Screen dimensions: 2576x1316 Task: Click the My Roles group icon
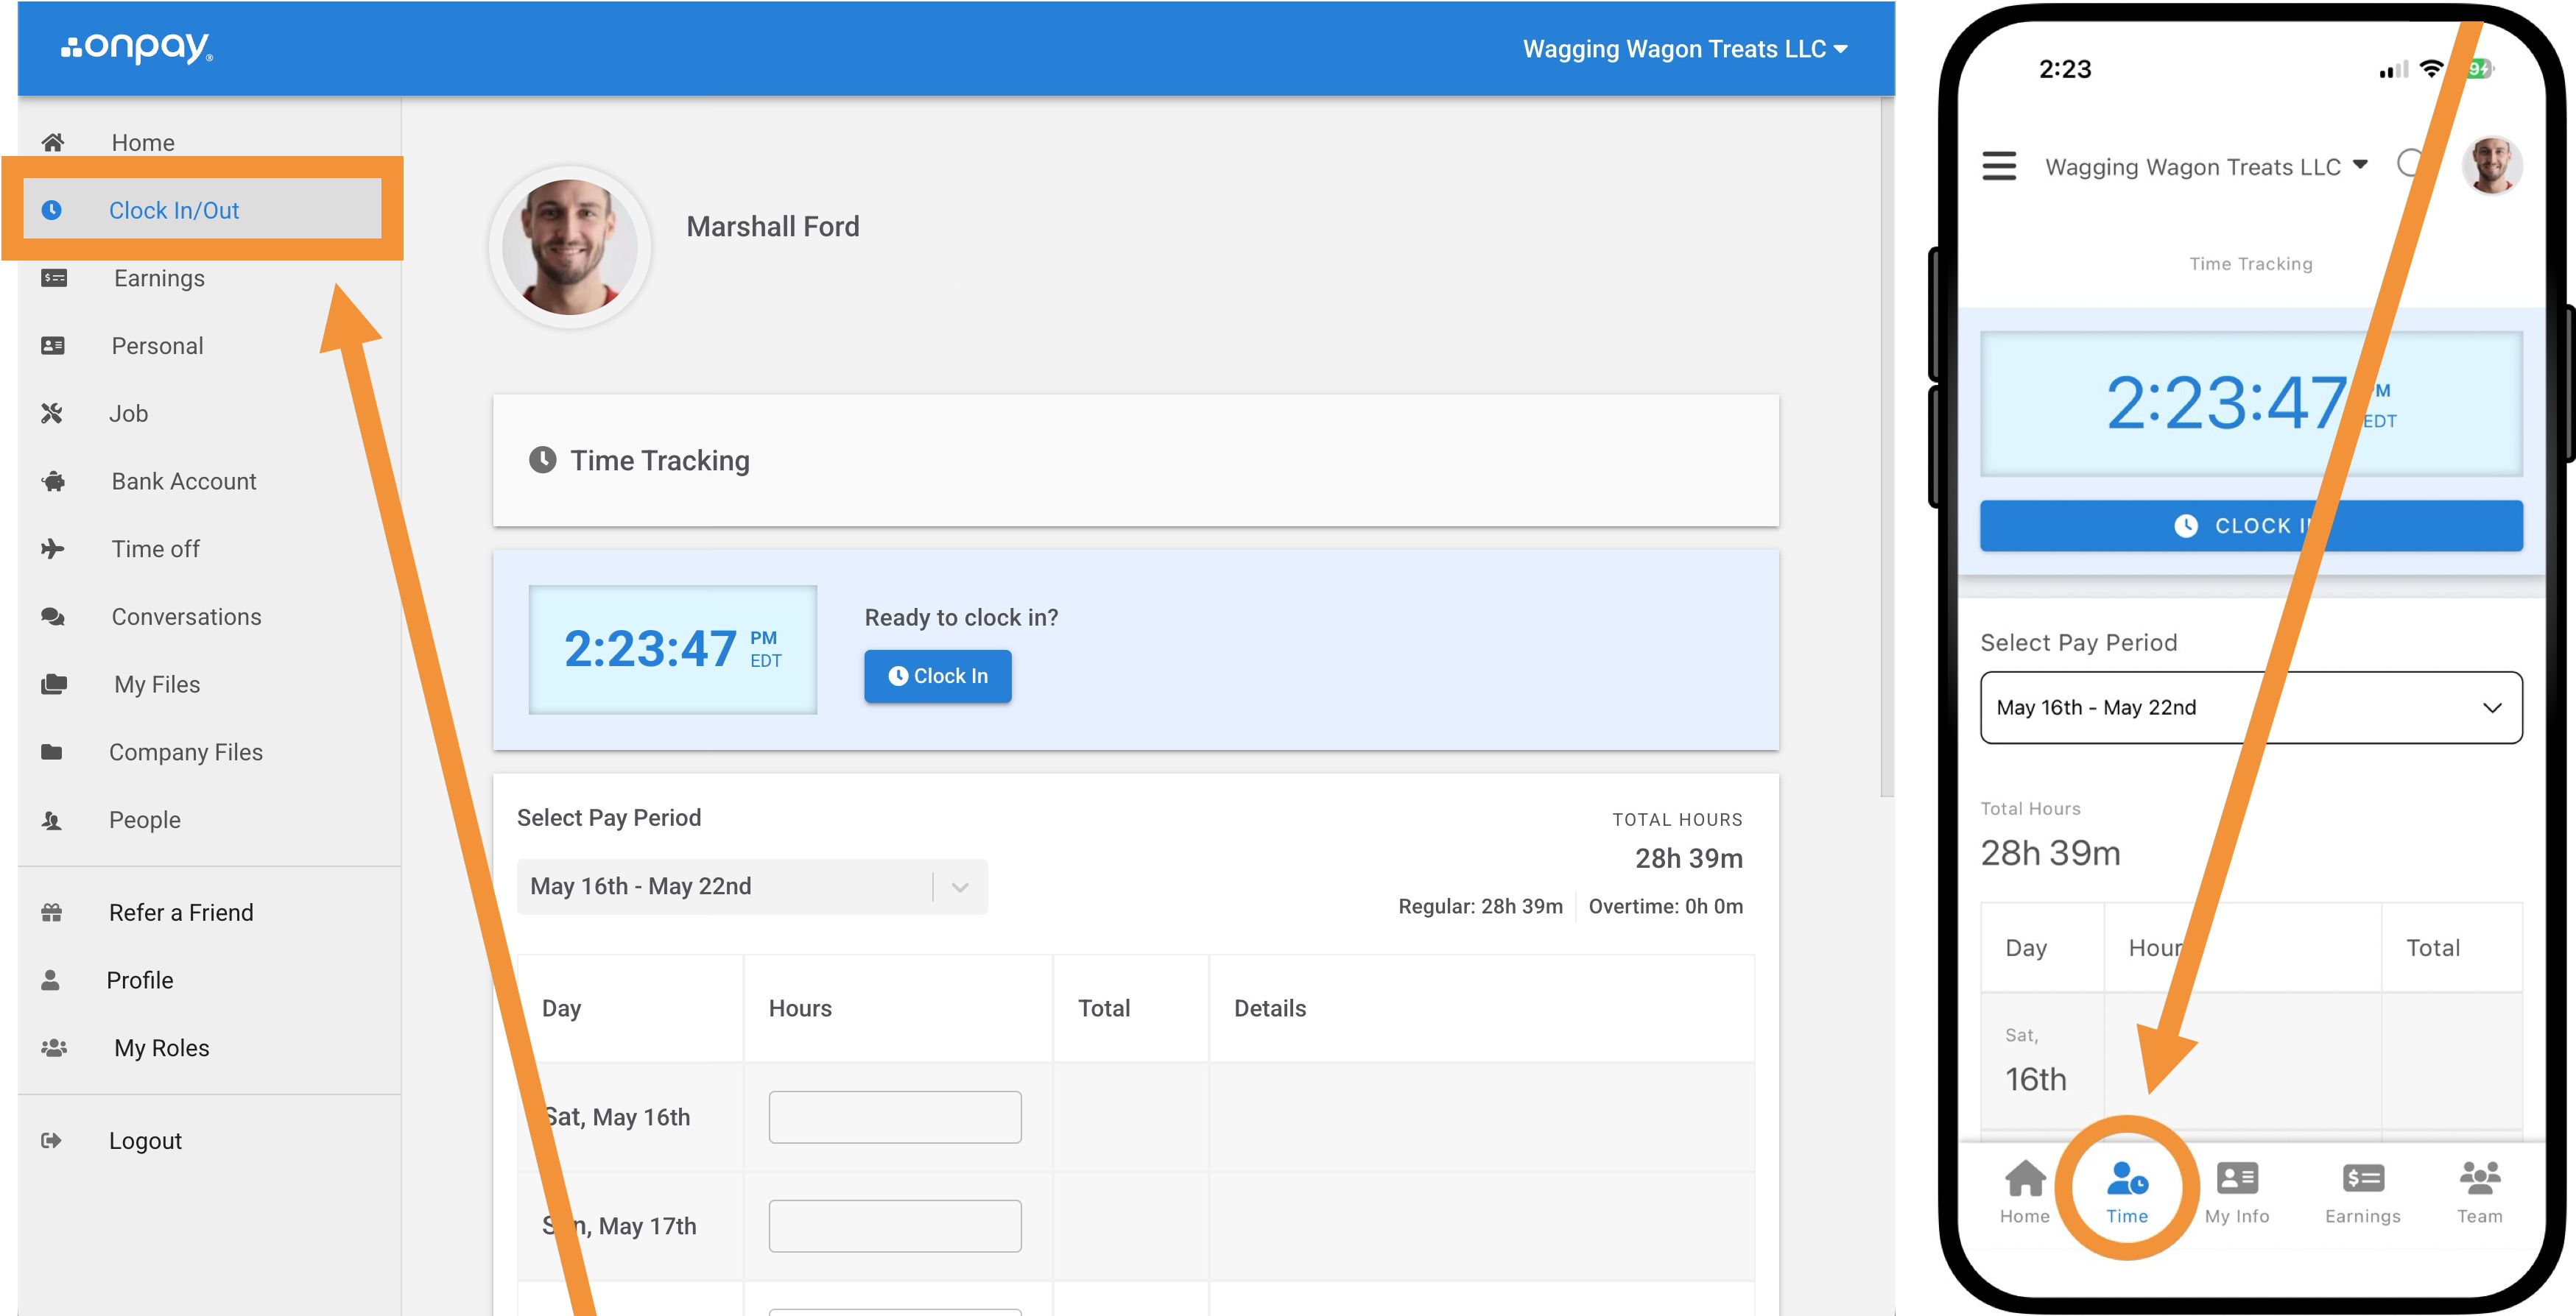[54, 1048]
